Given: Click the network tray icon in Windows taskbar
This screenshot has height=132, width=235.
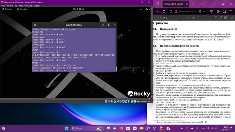Looking at the screenshot, I should pos(208,128).
